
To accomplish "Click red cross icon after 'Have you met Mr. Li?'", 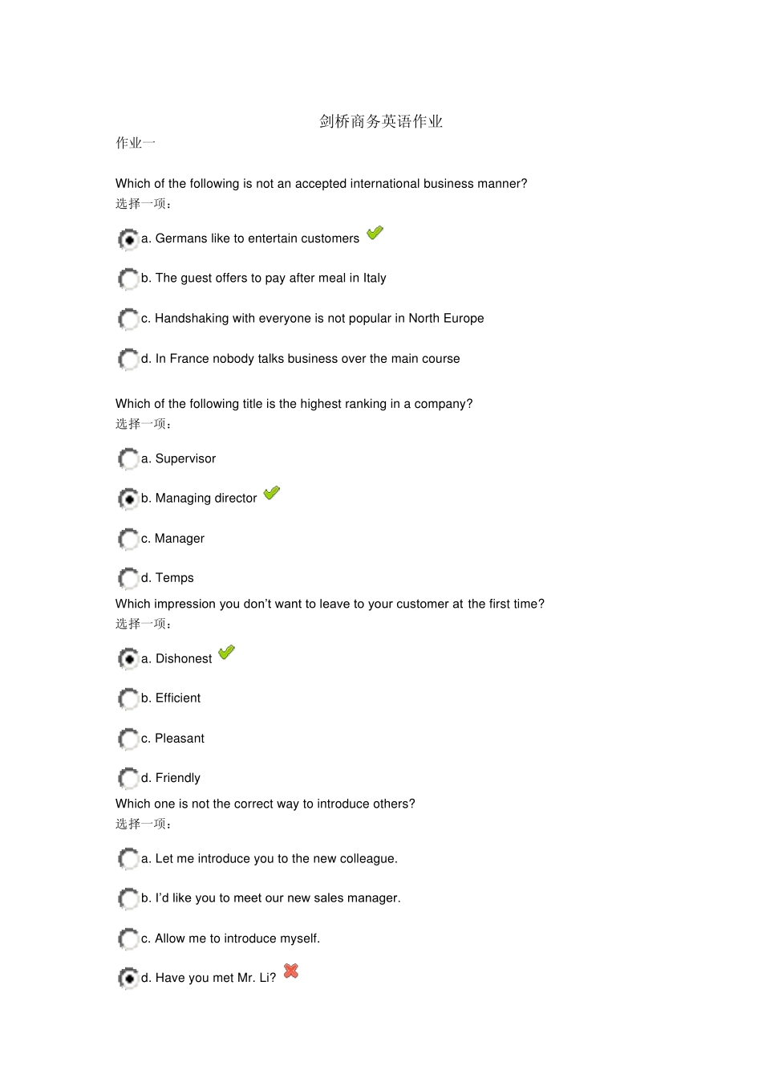I will coord(291,971).
